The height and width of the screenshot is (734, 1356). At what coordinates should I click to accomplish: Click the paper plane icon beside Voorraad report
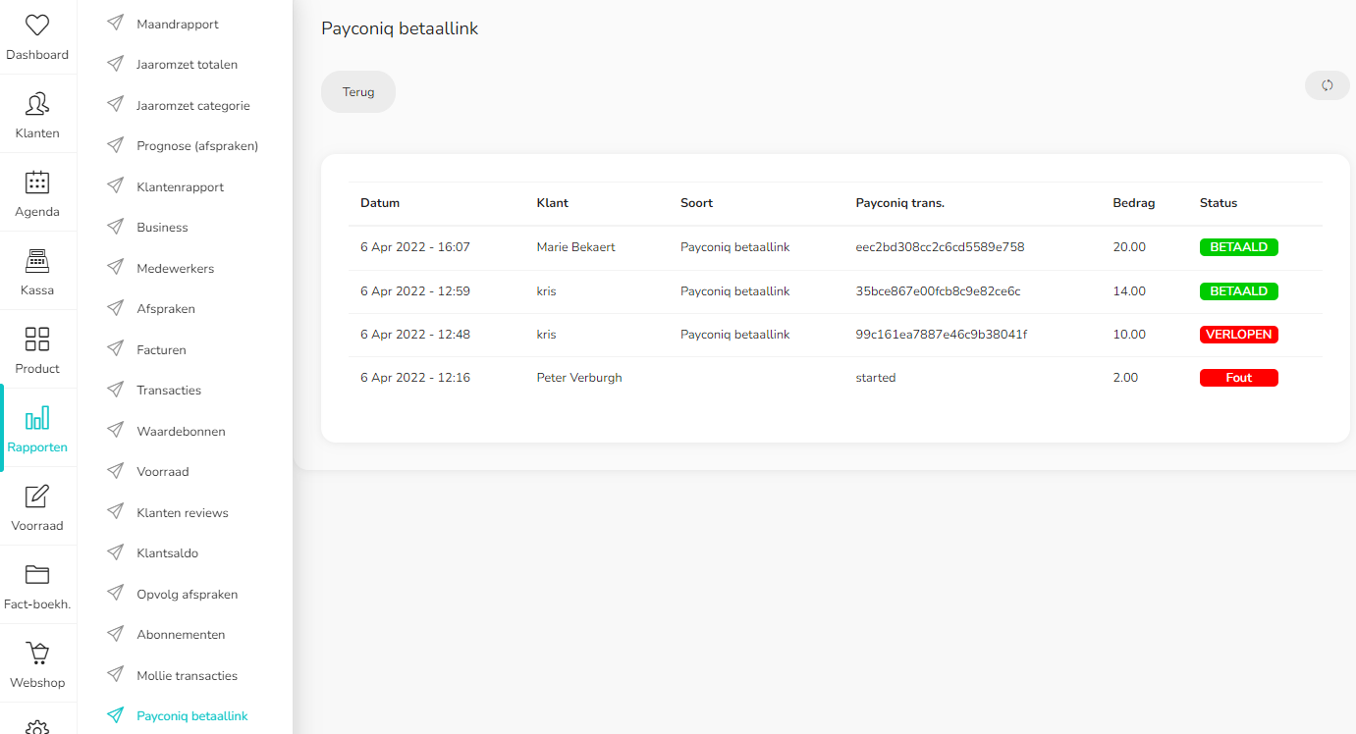[x=116, y=471]
